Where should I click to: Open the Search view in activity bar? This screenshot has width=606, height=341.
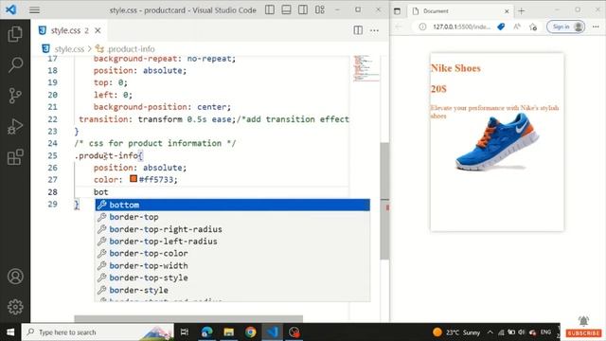tap(15, 64)
